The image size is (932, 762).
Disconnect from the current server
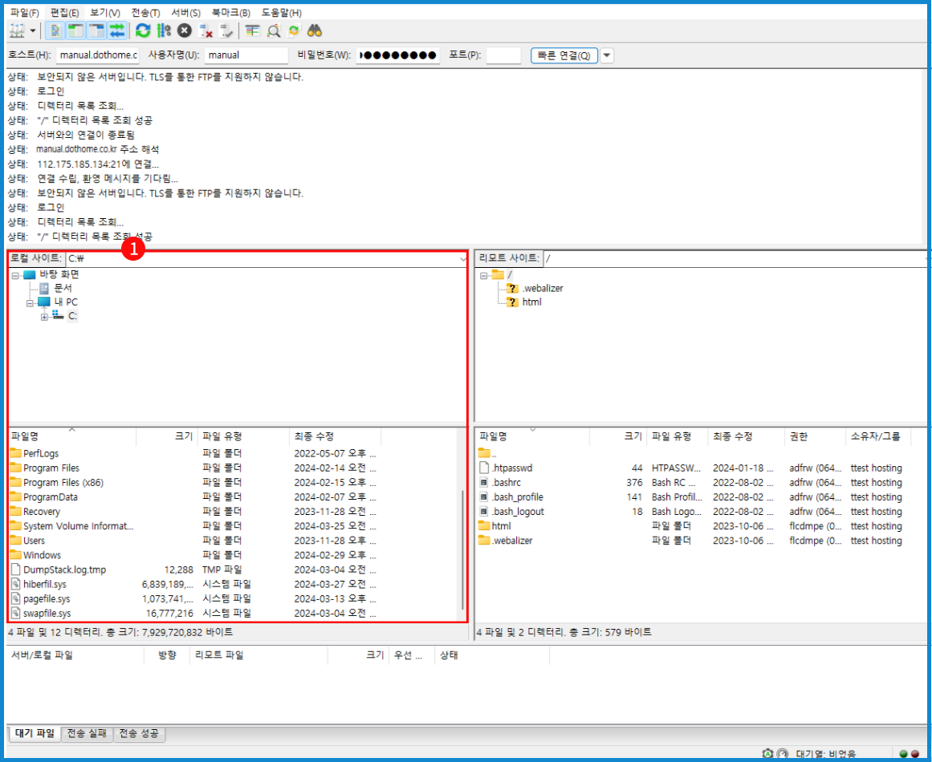204,30
